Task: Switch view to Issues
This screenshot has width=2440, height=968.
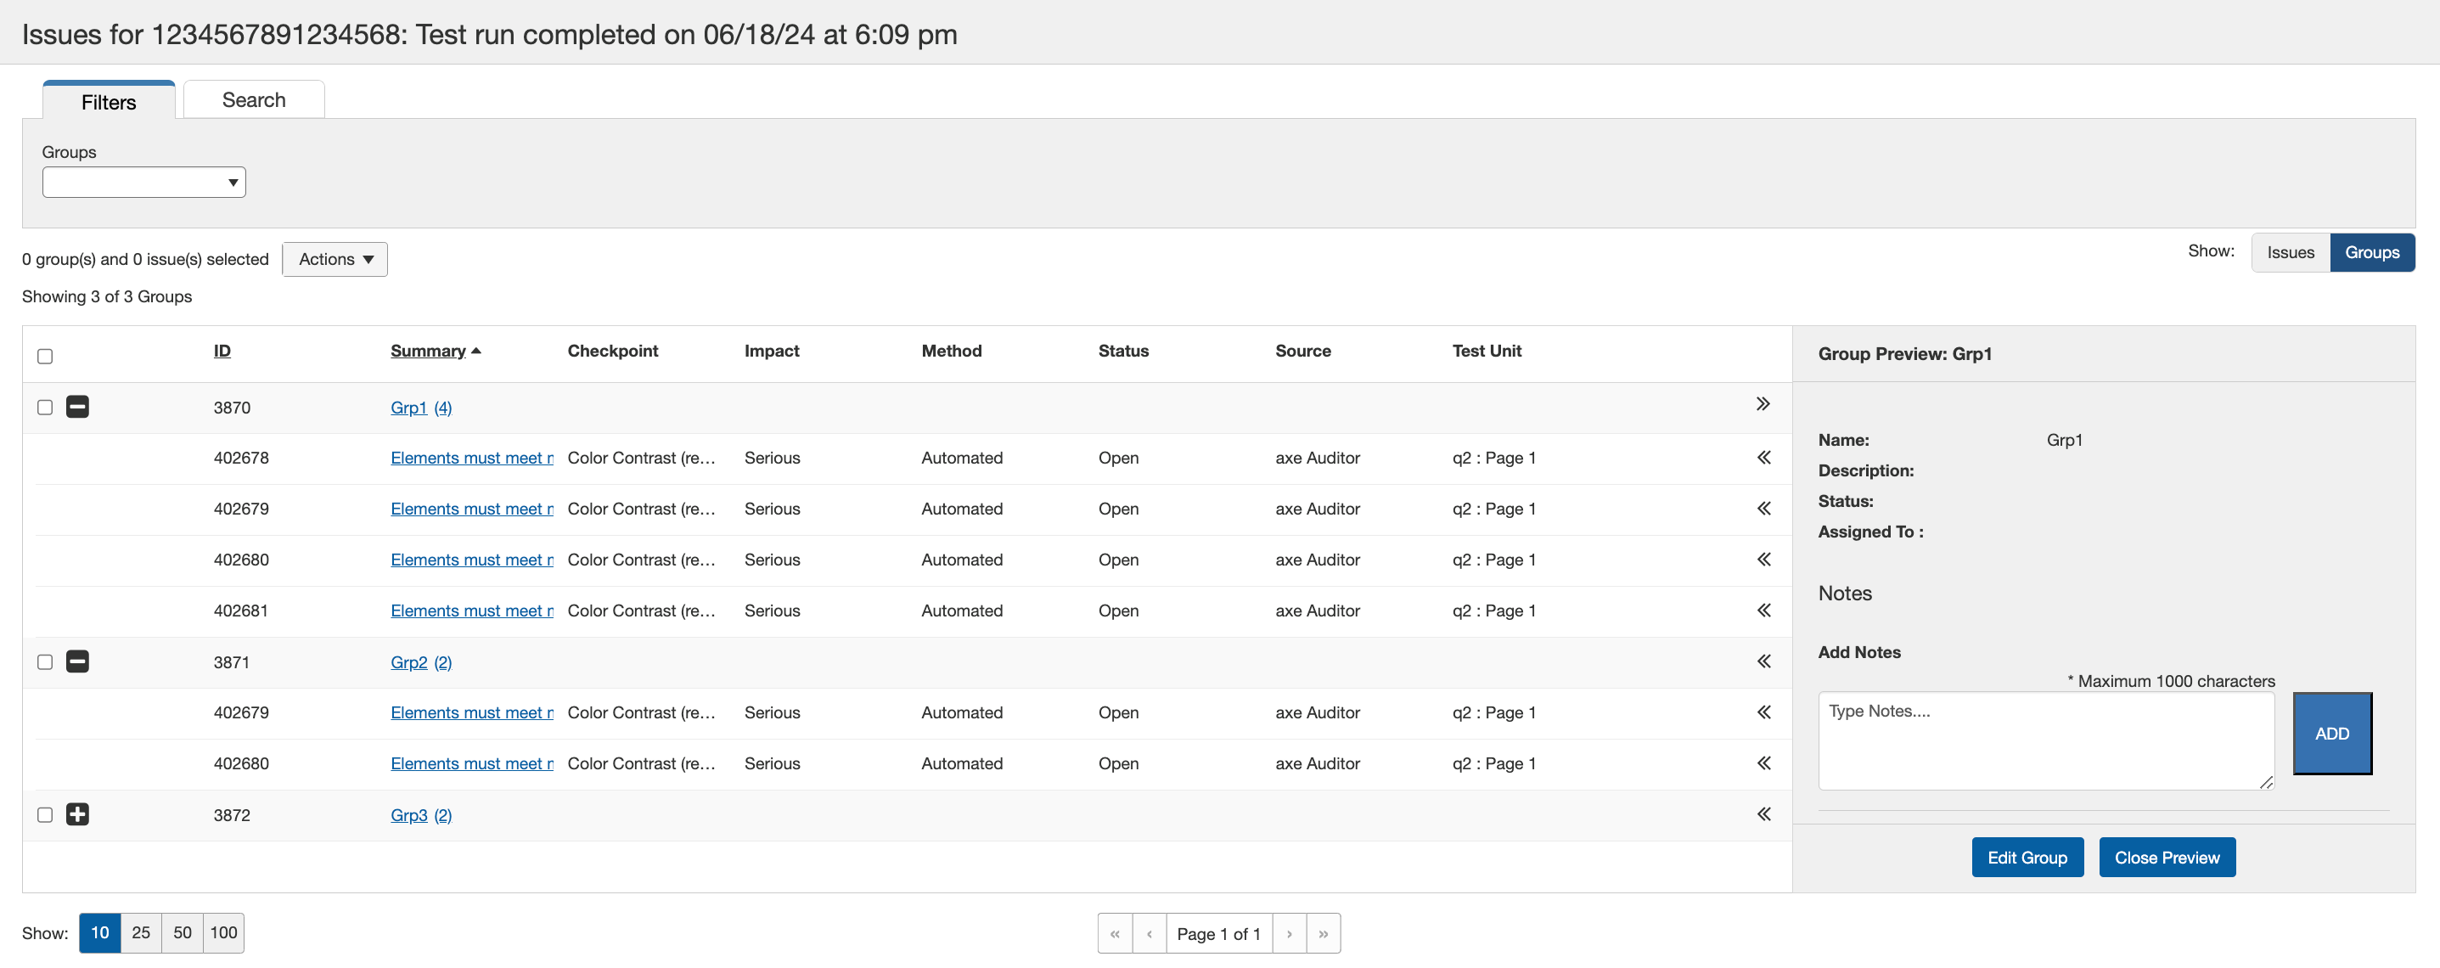Action: (2290, 253)
